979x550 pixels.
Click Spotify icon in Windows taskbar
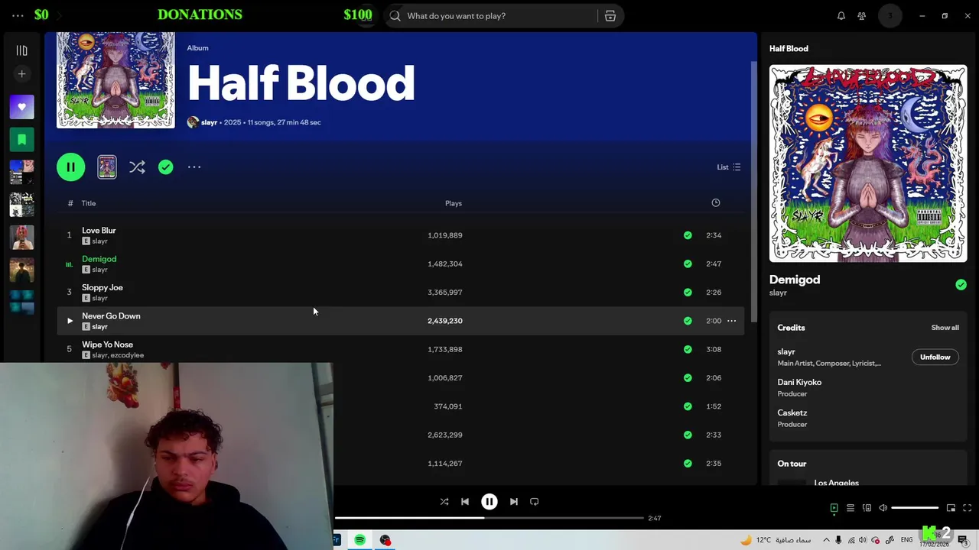click(359, 540)
